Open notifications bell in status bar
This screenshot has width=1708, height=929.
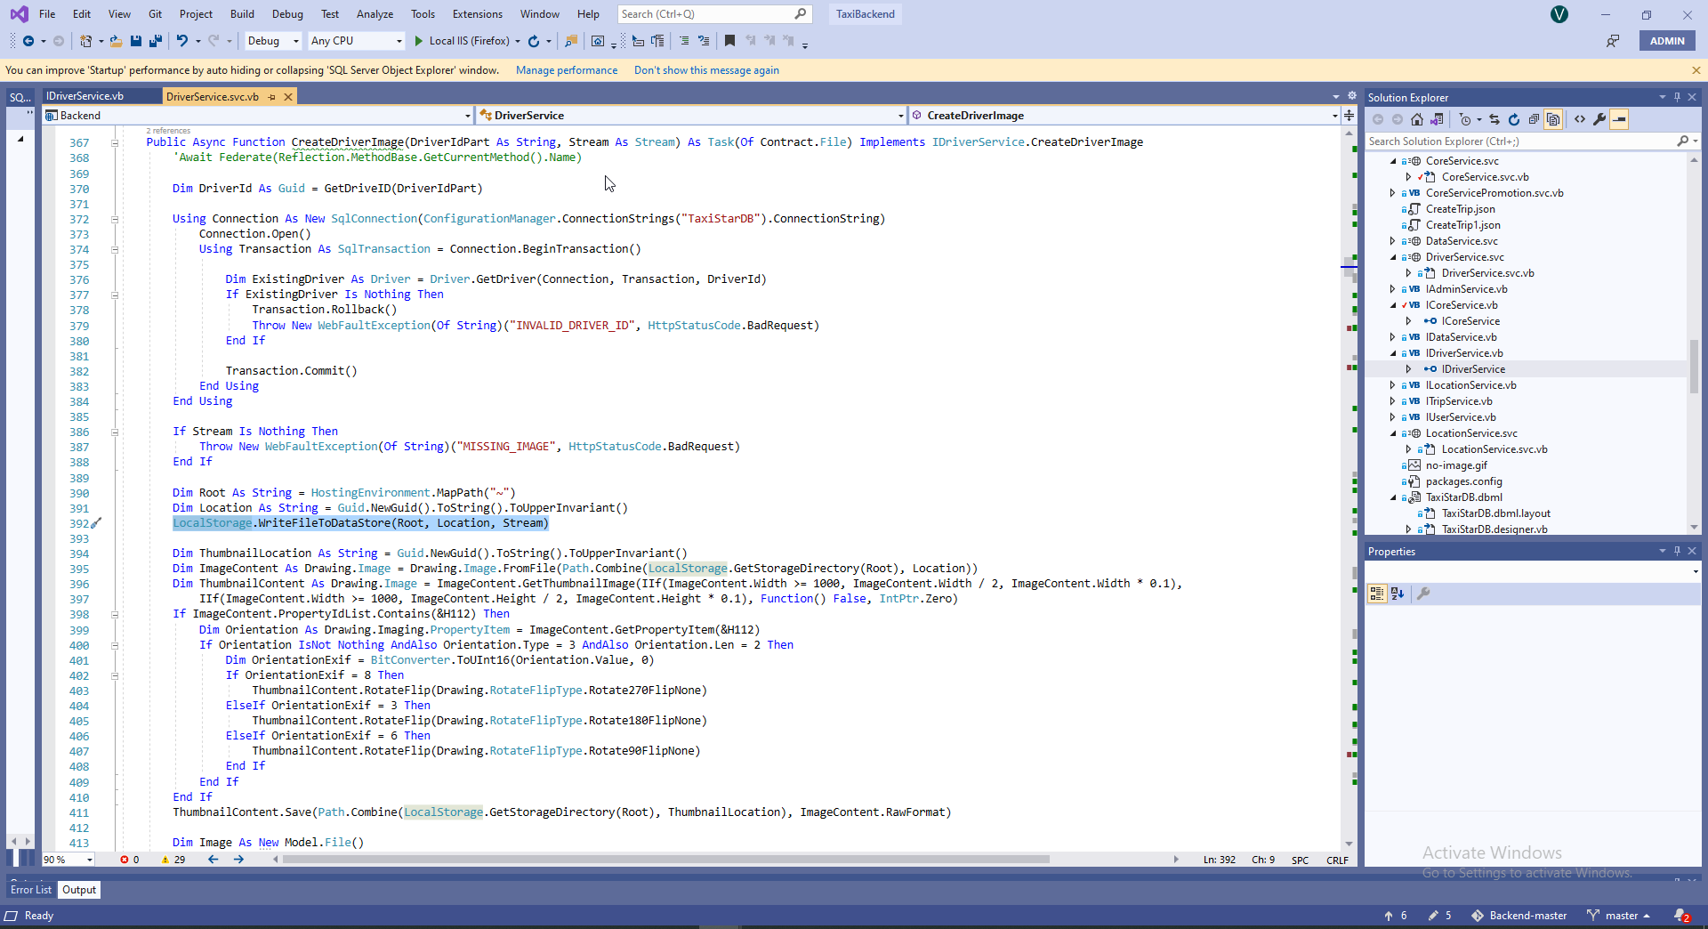[x=1681, y=916]
